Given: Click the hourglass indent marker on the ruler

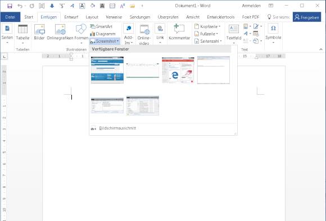Looking at the screenshot, I should [x=71, y=57].
